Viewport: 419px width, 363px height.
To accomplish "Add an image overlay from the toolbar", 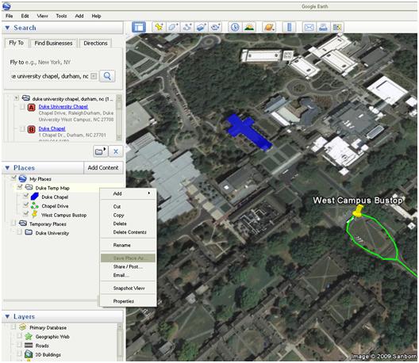I will pos(201,27).
